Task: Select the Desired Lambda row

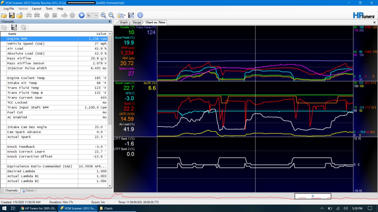Action: point(54,171)
